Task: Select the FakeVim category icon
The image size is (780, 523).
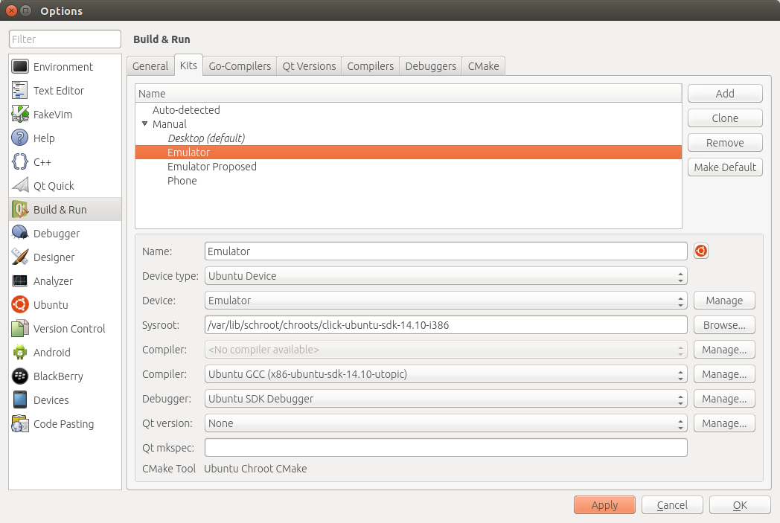Action: [20, 115]
